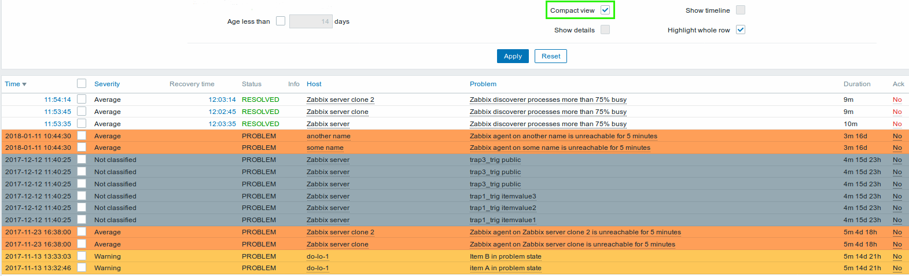
Task: Tick the select-all checkbox in table header
Action: 82,83
